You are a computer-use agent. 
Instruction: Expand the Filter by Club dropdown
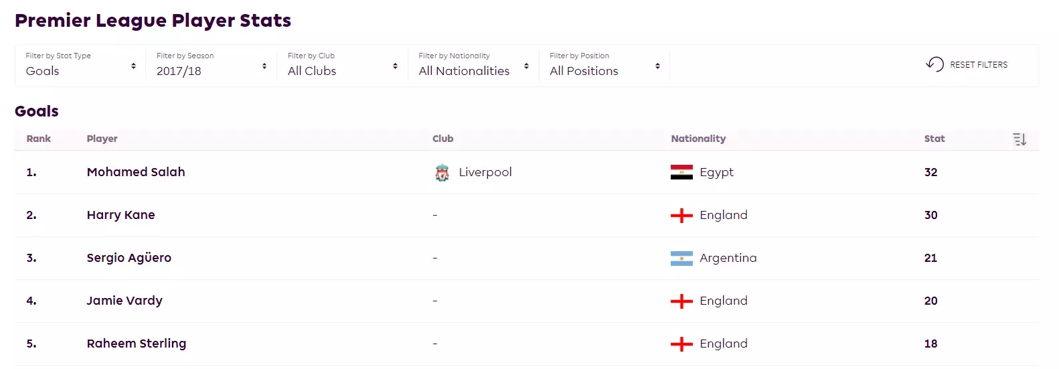click(343, 66)
